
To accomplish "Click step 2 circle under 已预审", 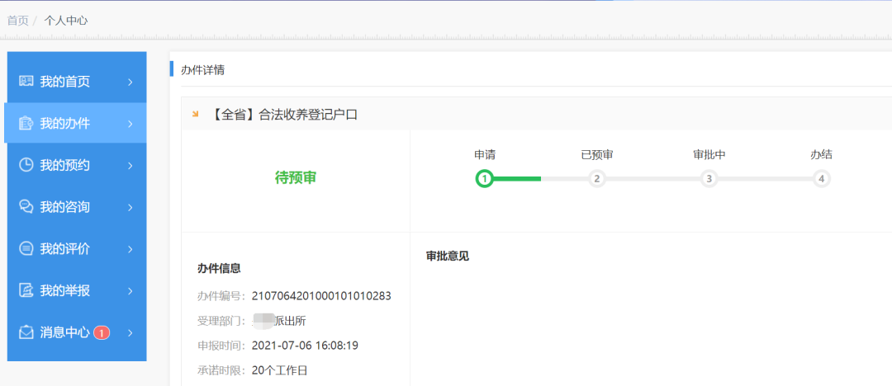I will [597, 178].
